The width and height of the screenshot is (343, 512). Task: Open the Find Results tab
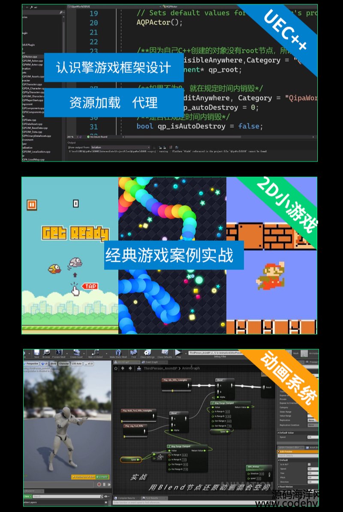tap(154, 498)
